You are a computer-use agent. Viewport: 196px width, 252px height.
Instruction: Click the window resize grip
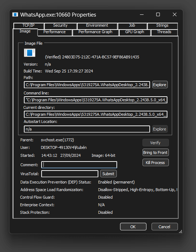[x=180, y=231]
